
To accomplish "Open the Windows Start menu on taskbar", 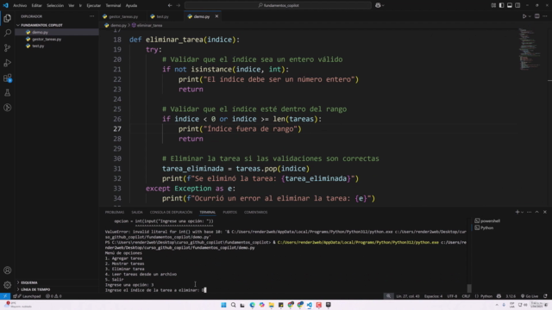I will [x=223, y=305].
